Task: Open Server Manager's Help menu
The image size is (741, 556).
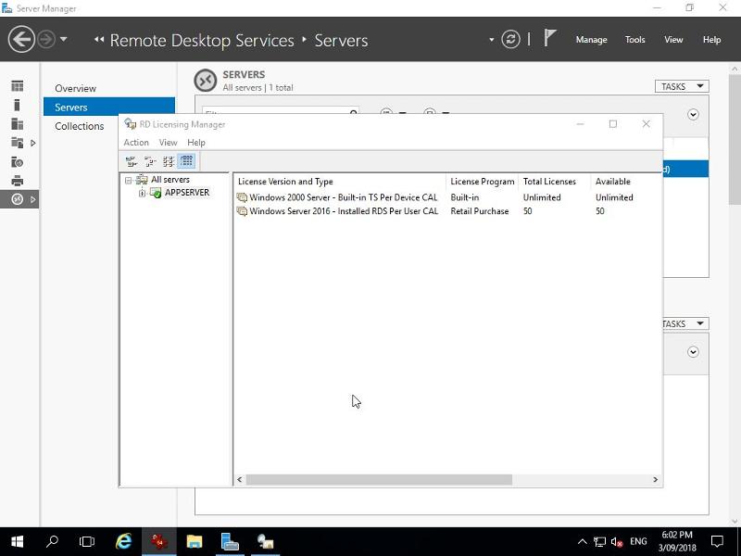Action: 711,40
